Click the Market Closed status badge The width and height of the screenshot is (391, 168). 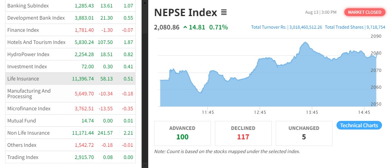click(x=364, y=12)
